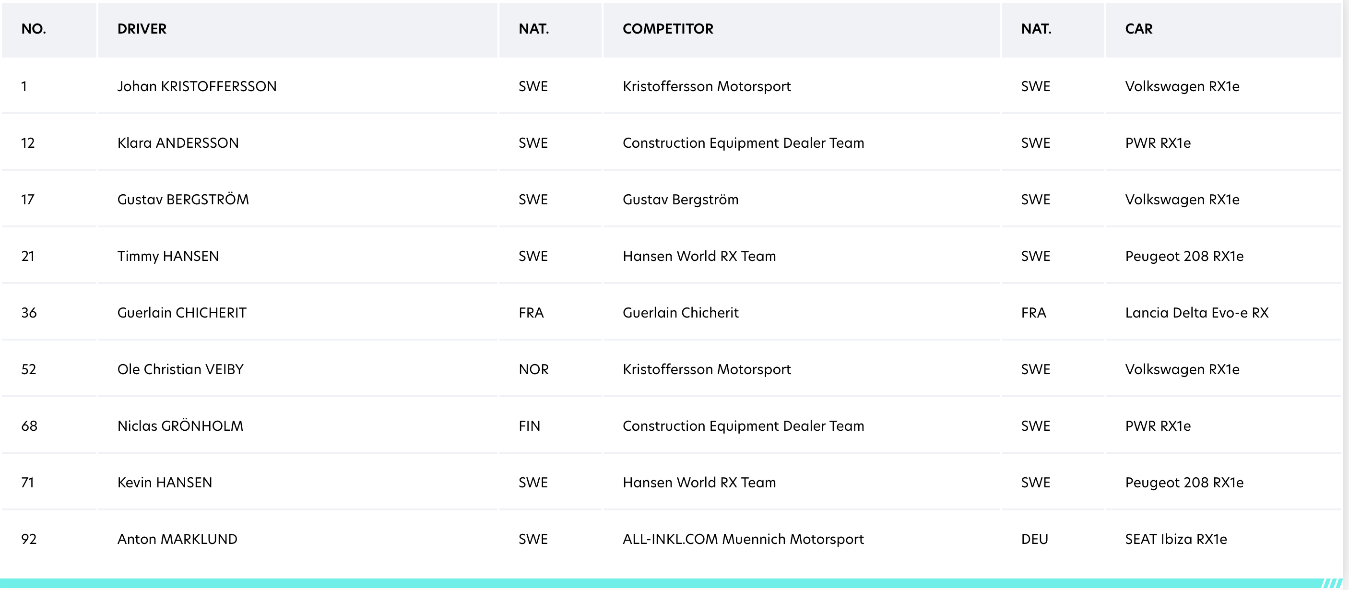The width and height of the screenshot is (1349, 590).
Task: Click car number 71
Action: pos(28,482)
